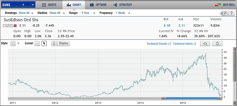Click the Low value 3.06

coord(38,36)
